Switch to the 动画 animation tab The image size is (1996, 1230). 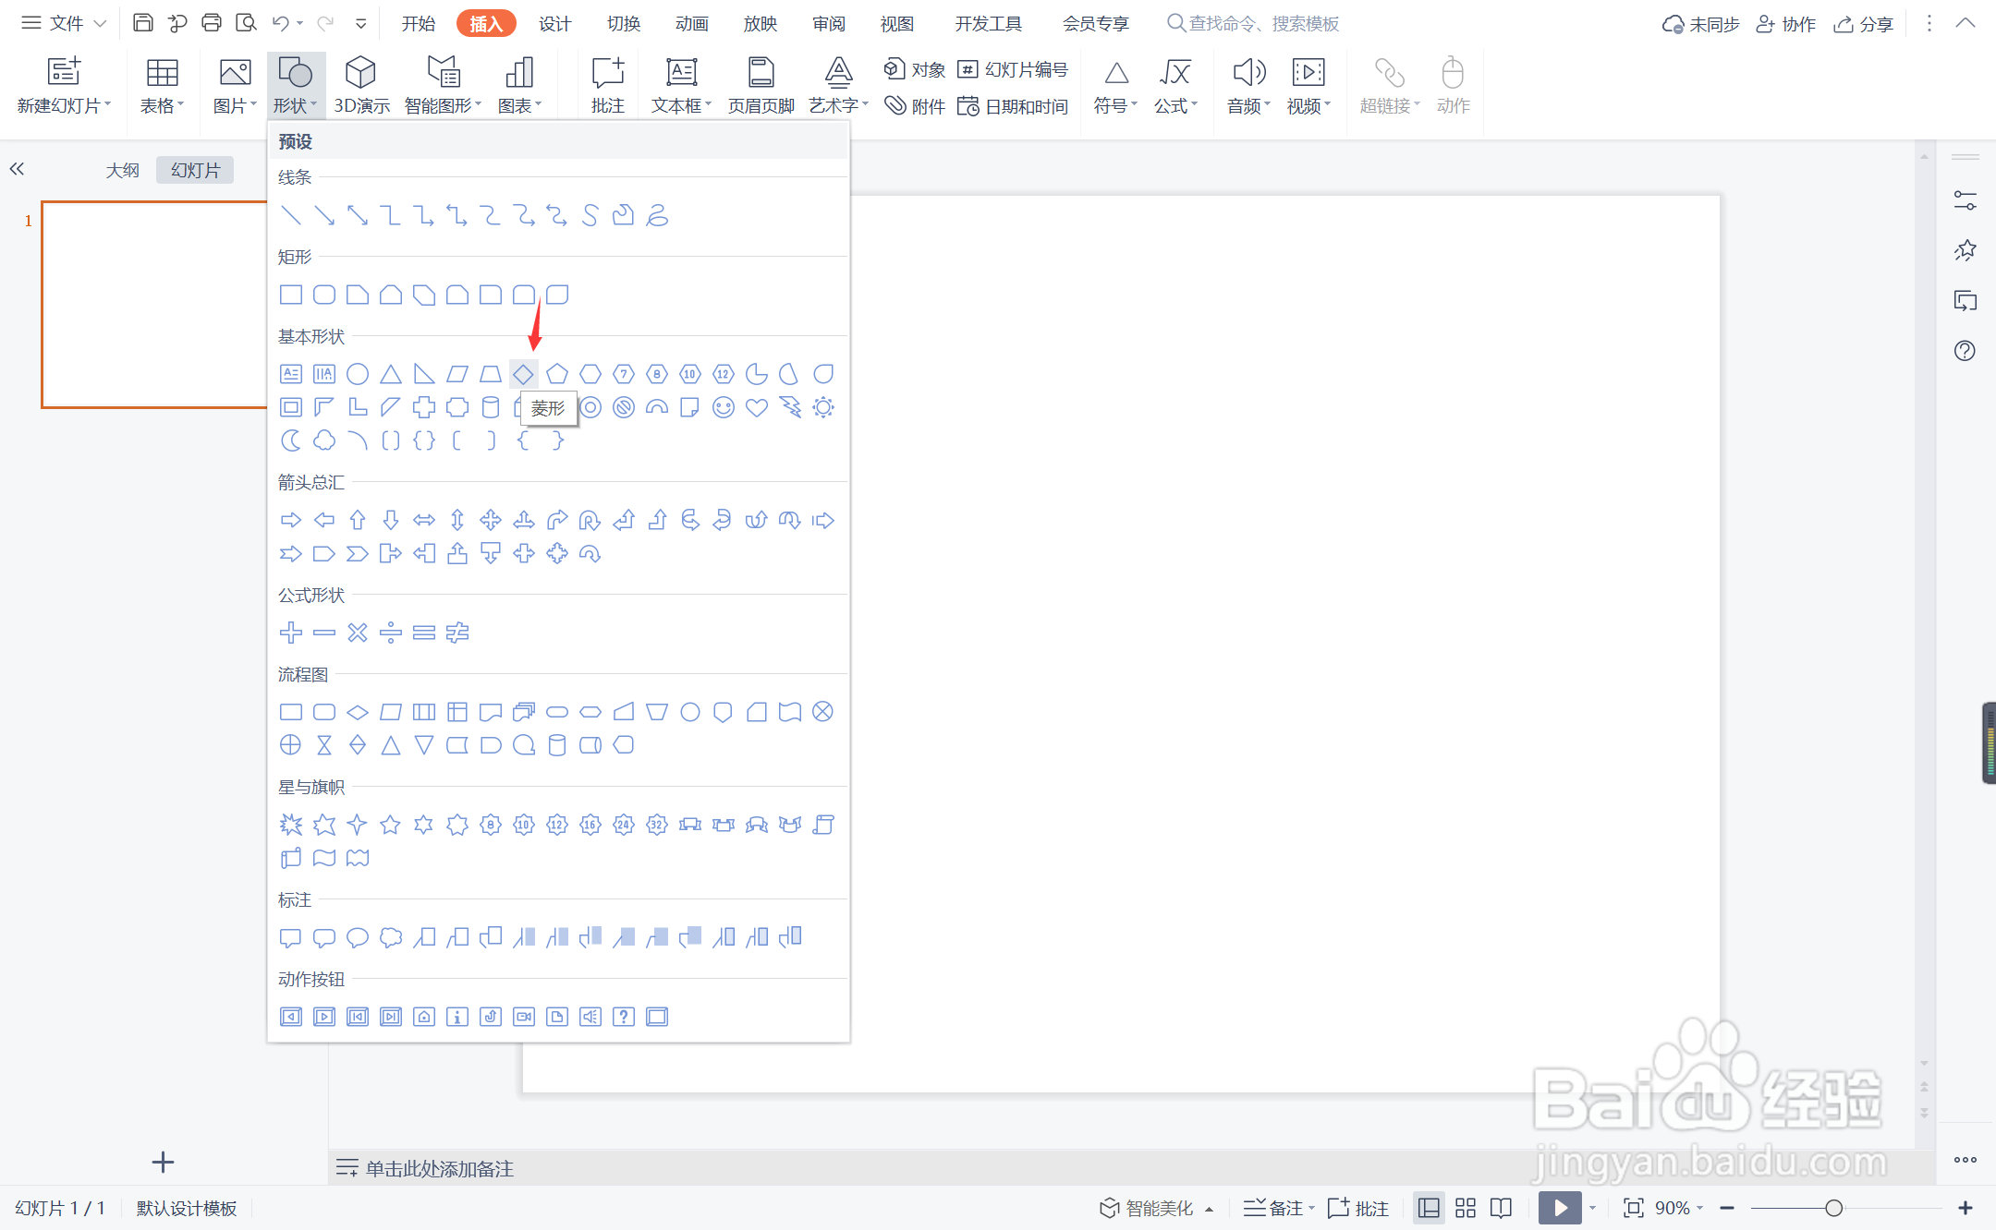pyautogui.click(x=692, y=23)
